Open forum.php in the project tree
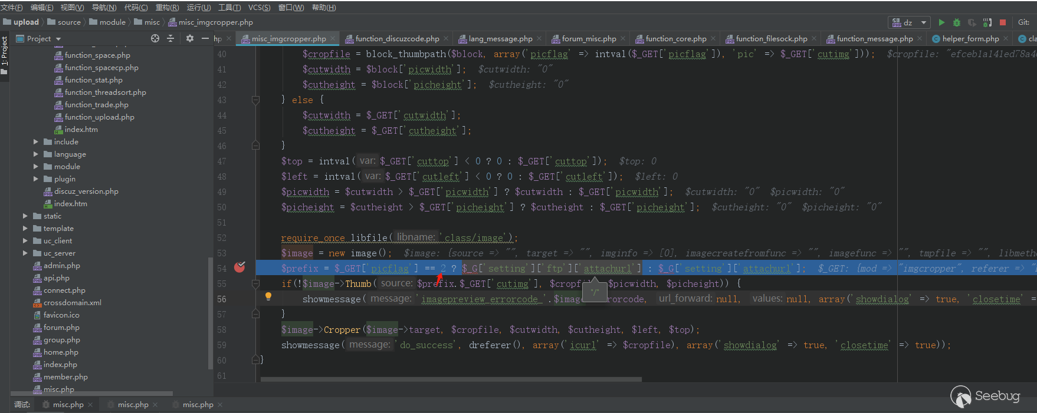Image resolution: width=1037 pixels, height=413 pixels. pos(61,328)
